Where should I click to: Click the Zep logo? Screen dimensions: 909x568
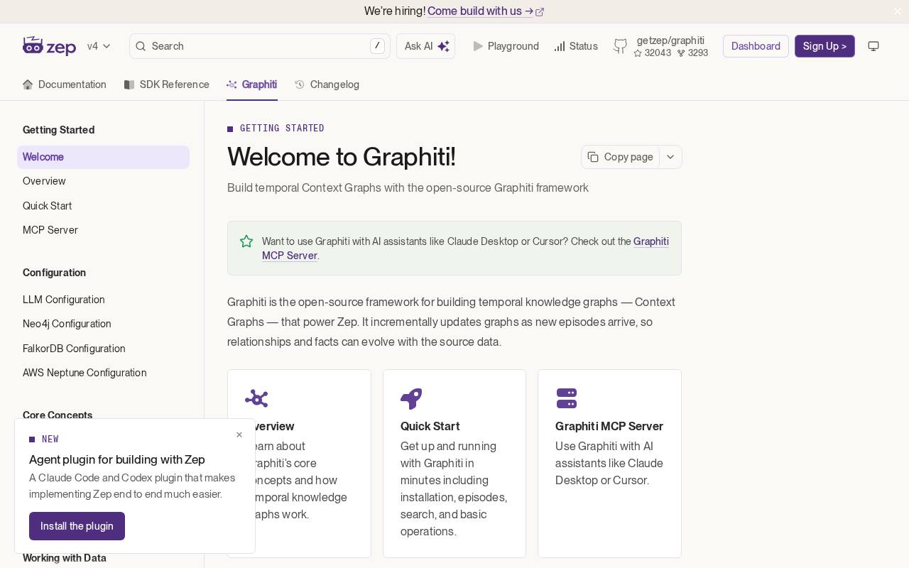click(49, 46)
